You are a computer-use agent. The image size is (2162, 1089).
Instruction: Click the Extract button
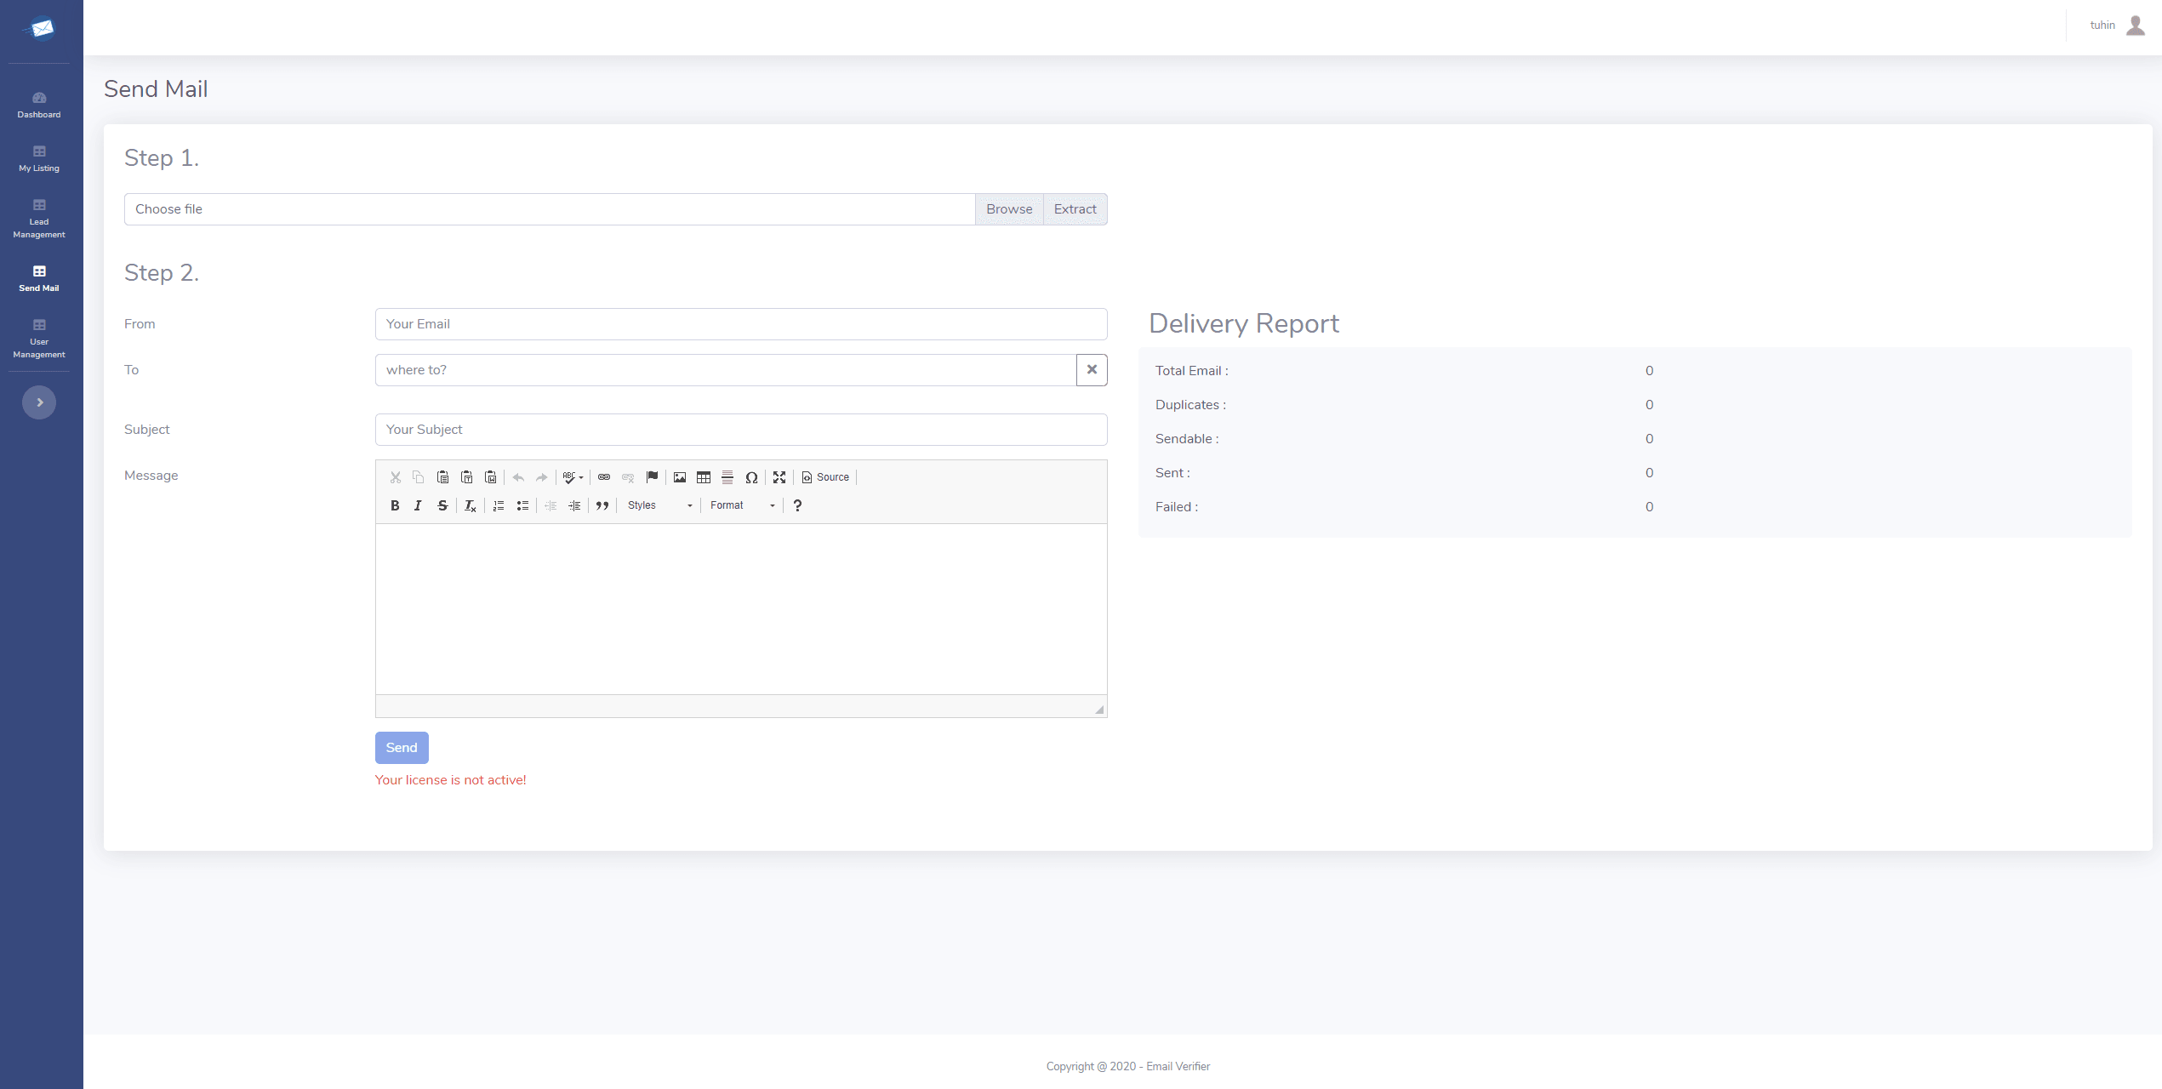point(1075,209)
